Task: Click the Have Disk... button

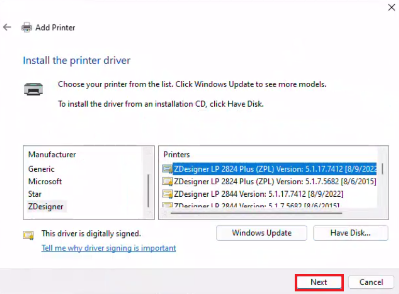Action: [350, 233]
